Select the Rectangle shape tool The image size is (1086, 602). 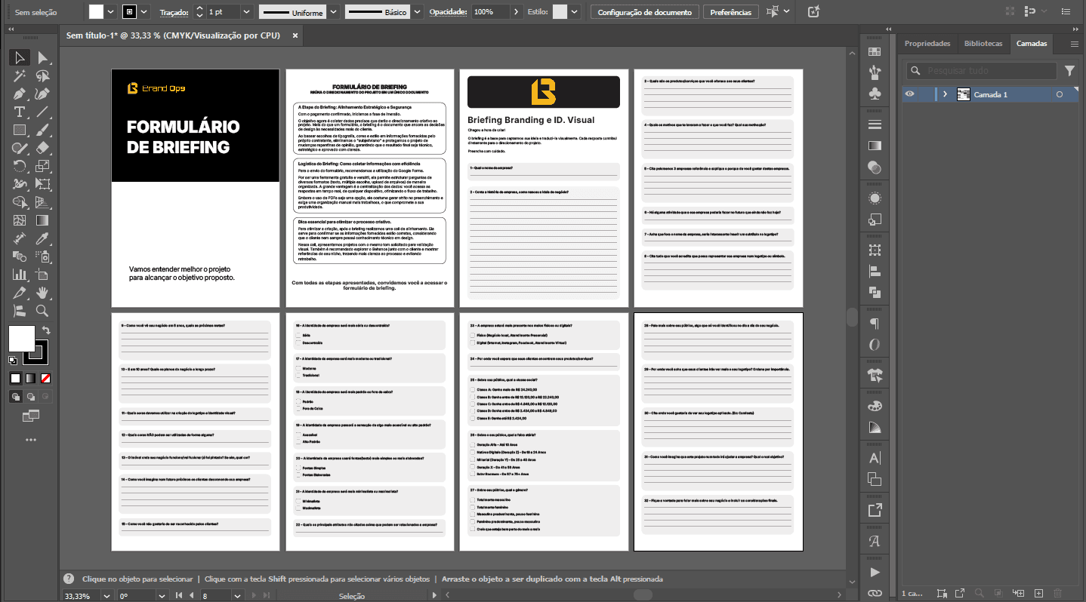[x=20, y=131]
